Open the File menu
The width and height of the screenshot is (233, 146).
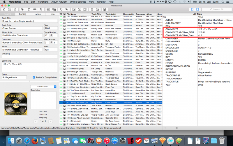coord(26,2)
